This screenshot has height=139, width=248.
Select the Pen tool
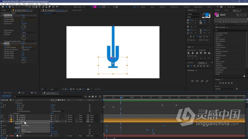36,7
